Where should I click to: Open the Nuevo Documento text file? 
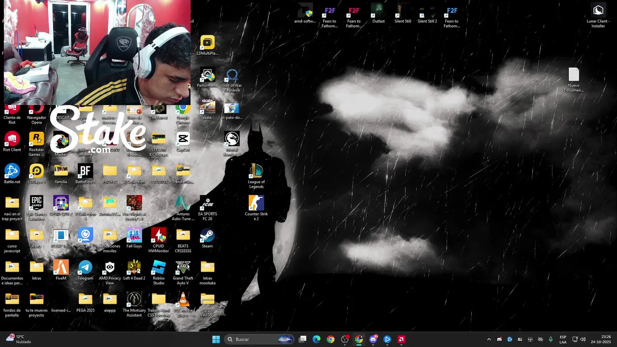574,80
